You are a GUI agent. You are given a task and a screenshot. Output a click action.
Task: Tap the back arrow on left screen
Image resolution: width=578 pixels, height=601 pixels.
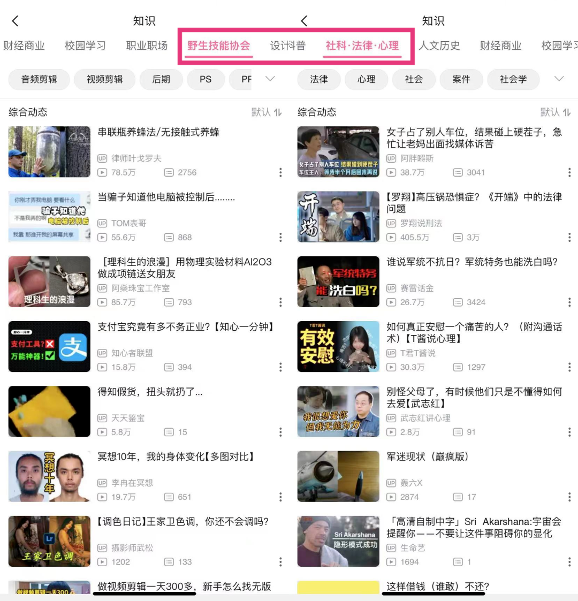(15, 21)
